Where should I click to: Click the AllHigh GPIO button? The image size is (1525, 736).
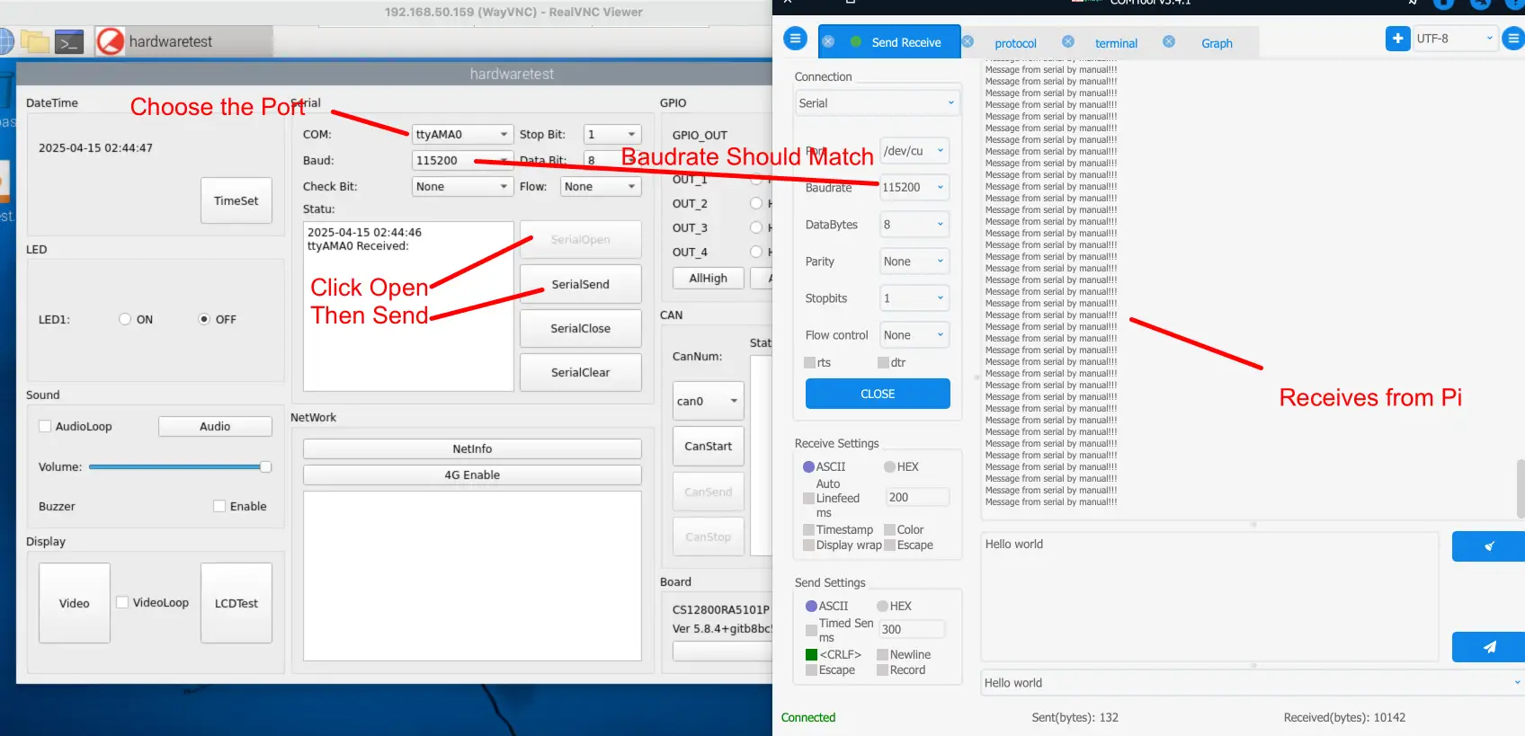click(709, 278)
